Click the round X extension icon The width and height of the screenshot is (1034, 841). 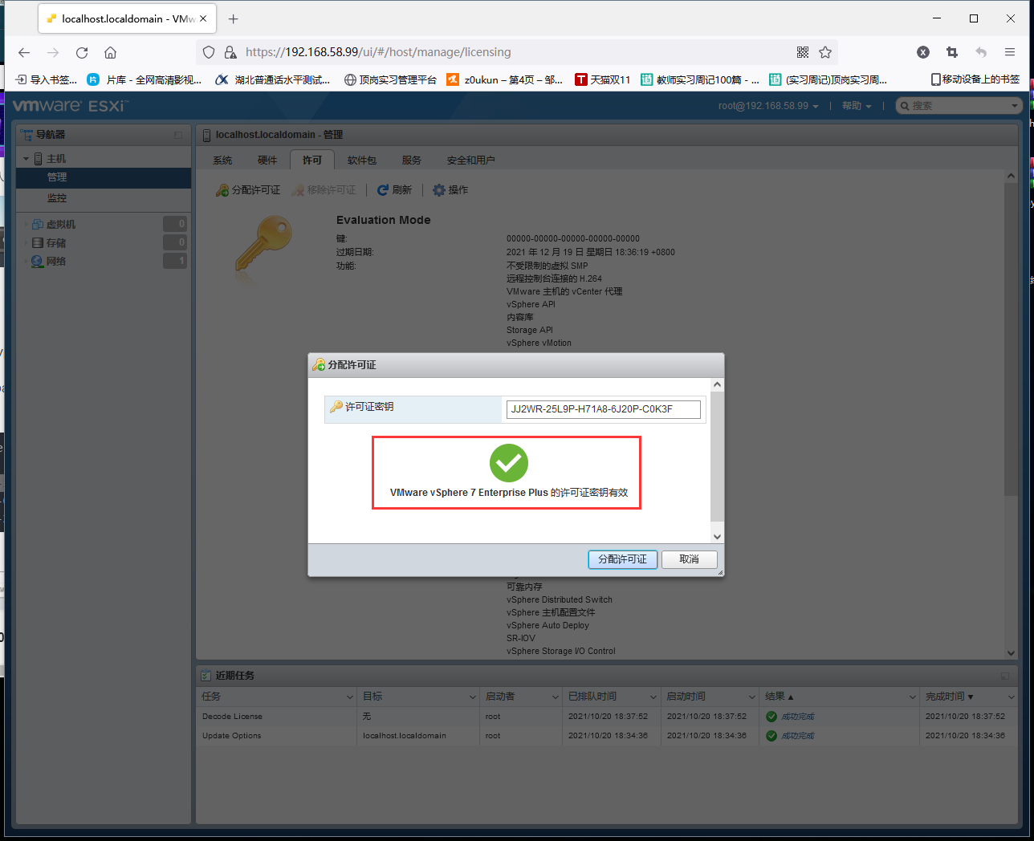tap(923, 52)
